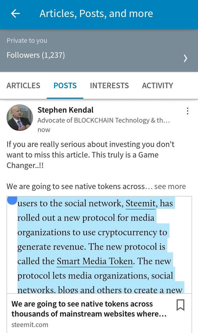Tap the "Private to you" label

pos(27,41)
